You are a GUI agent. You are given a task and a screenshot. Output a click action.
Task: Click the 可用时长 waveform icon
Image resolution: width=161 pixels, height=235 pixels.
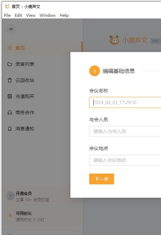10,216
